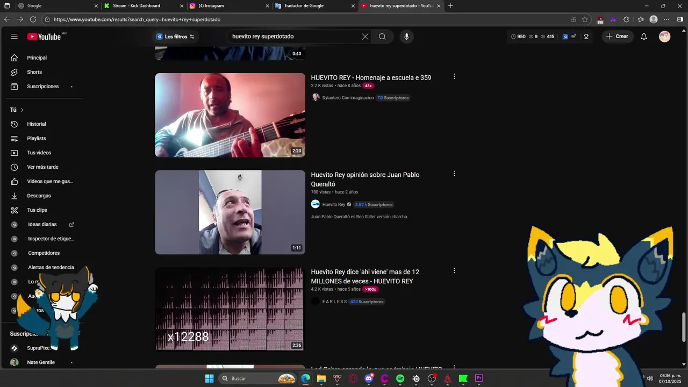The width and height of the screenshot is (688, 387).
Task: Open EARLESS channel link
Action: [334, 302]
